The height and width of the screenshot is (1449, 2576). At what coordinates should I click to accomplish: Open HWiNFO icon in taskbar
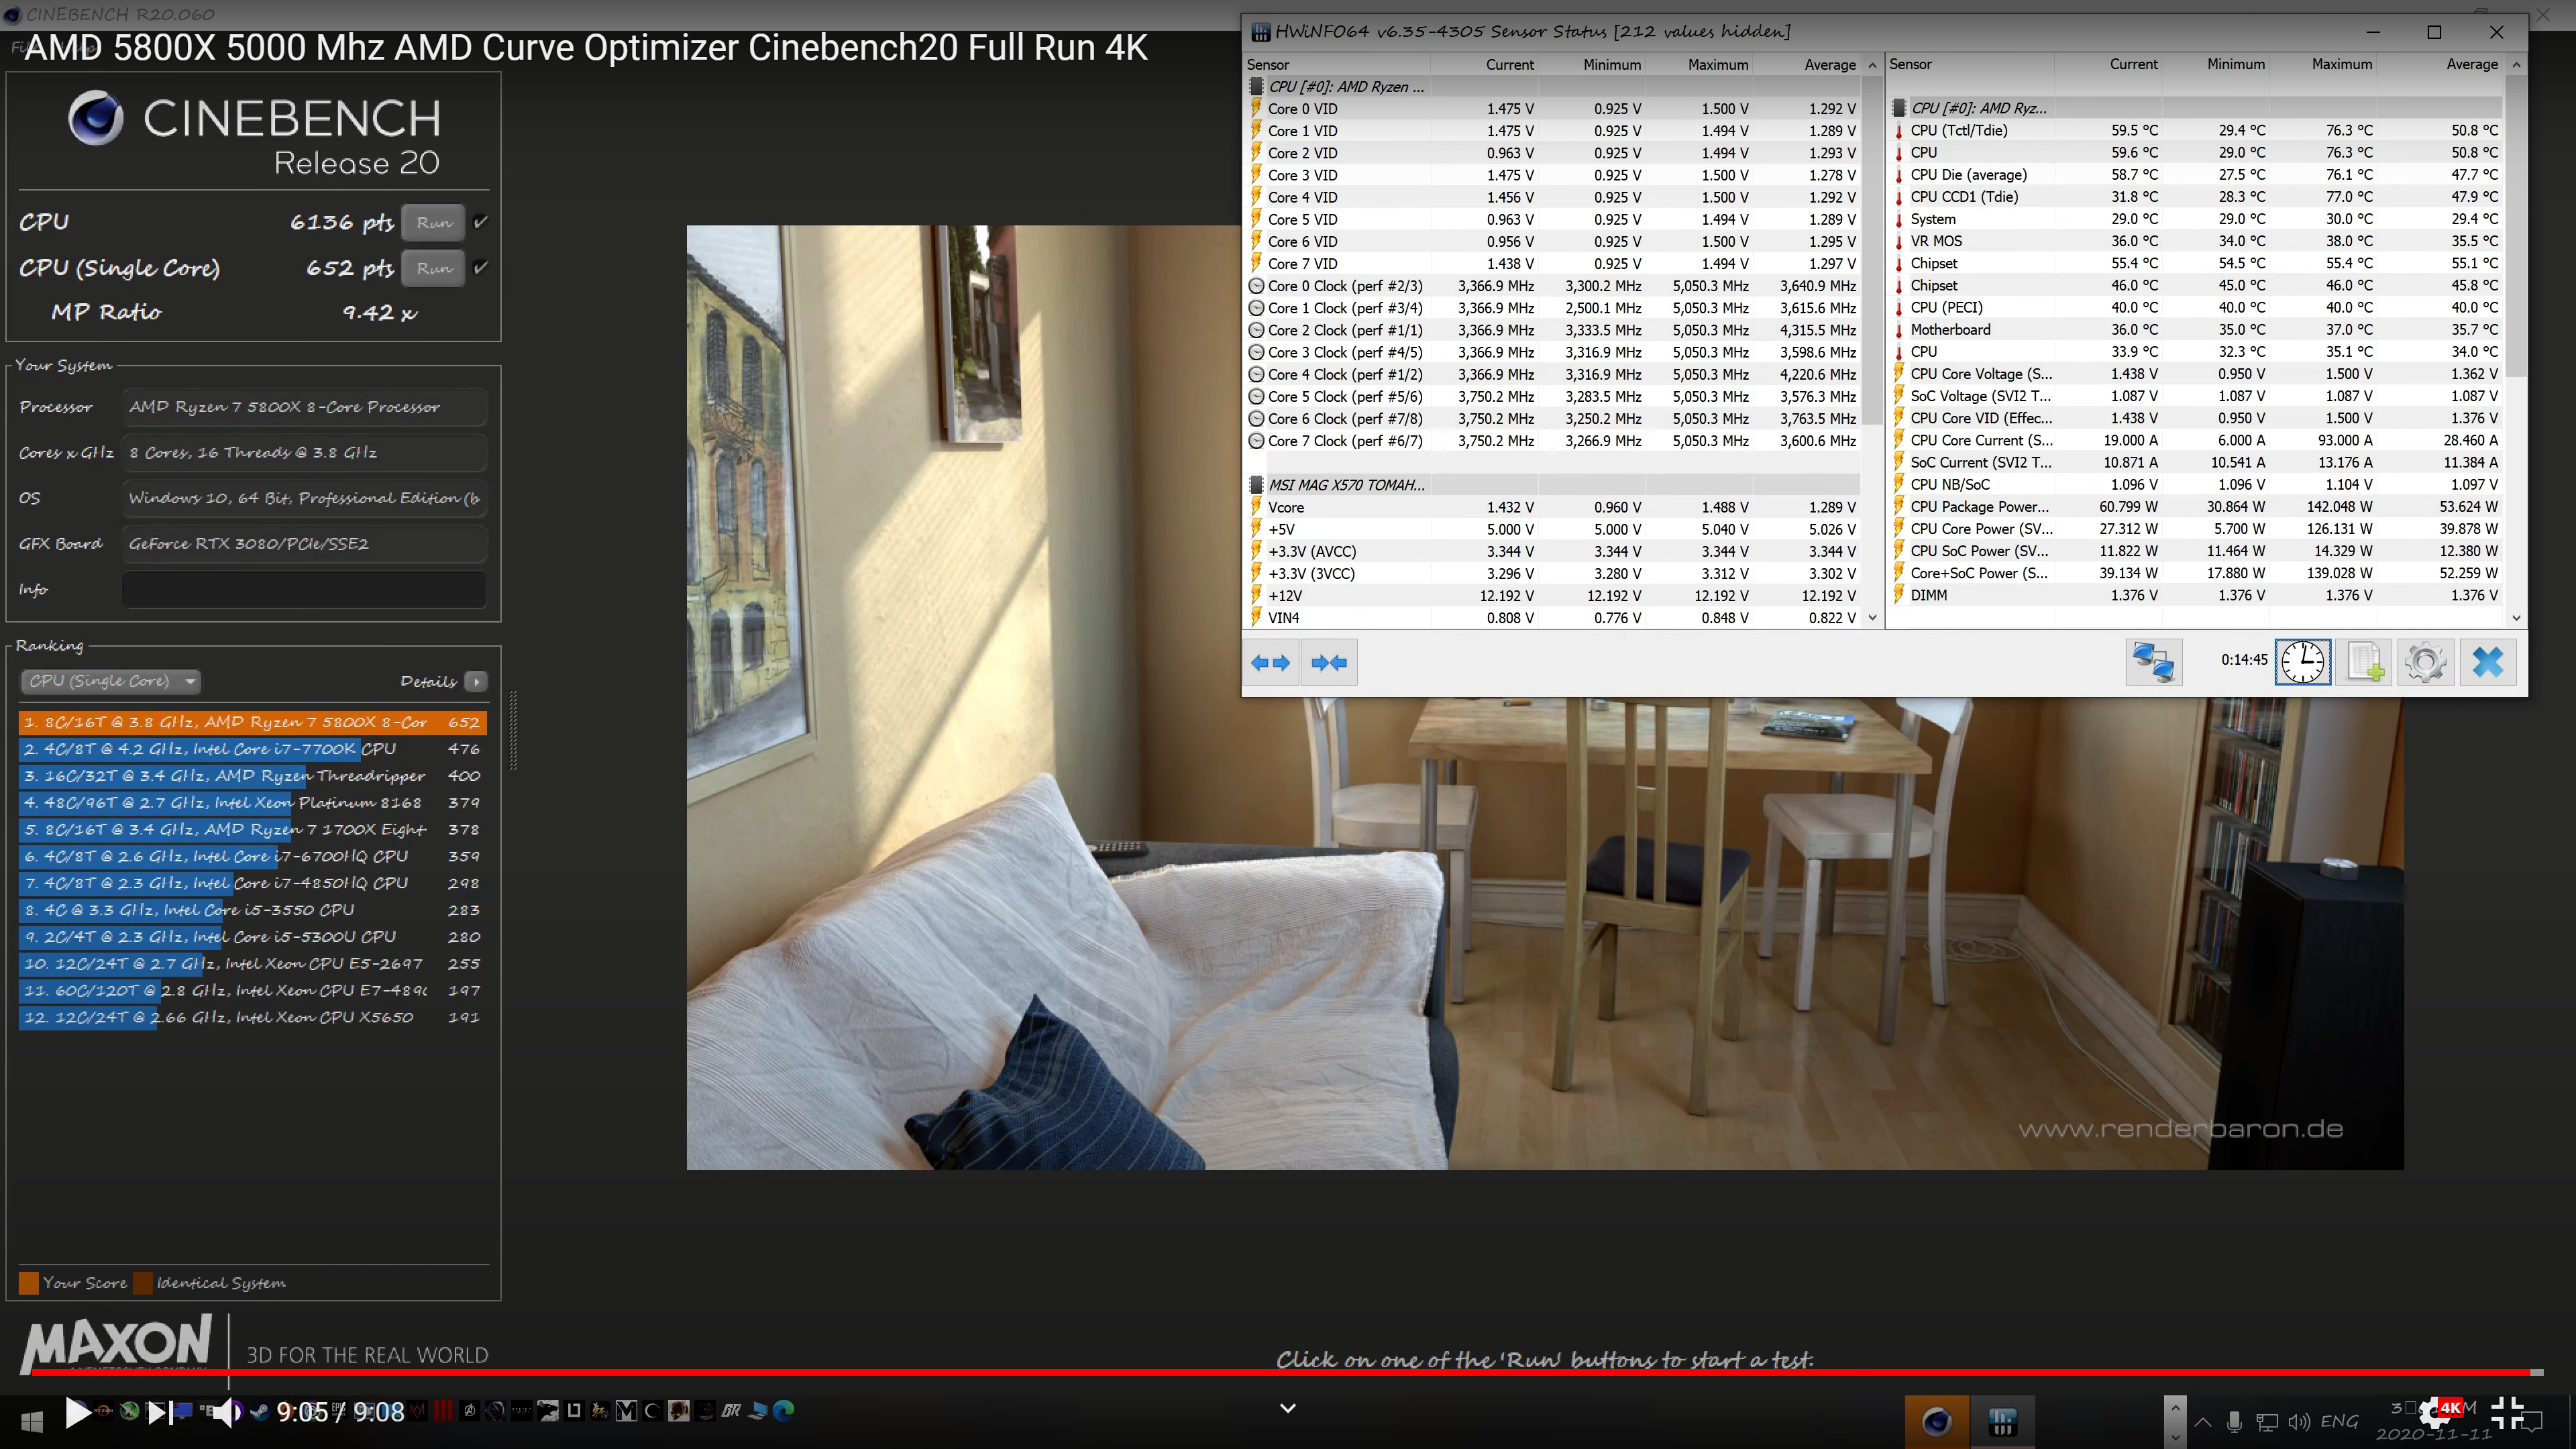click(2002, 1421)
